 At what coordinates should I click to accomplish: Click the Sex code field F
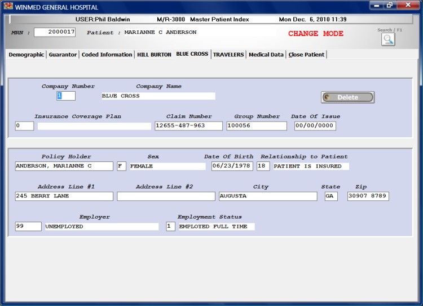pyautogui.click(x=121, y=166)
